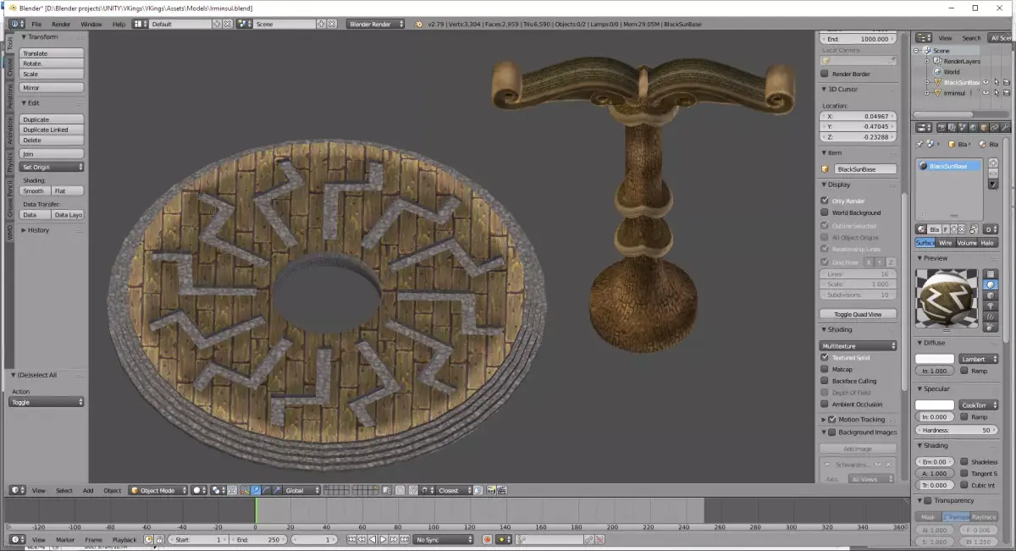The height and width of the screenshot is (551, 1016).
Task: Expand the Motion Tracking panel
Action: 823,419
